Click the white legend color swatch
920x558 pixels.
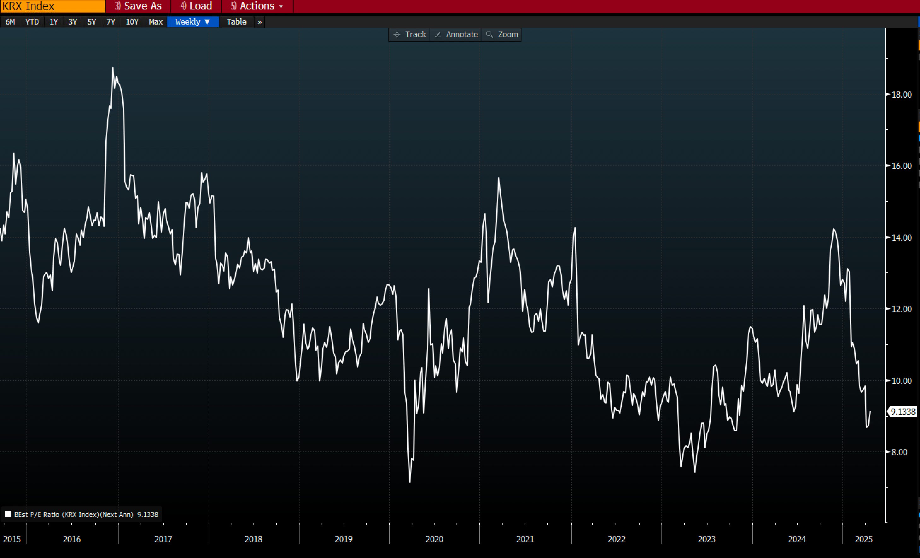click(x=8, y=514)
